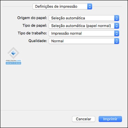
Task: Click the blue arrows of Definições de impressão
Action: (x=89, y=6)
